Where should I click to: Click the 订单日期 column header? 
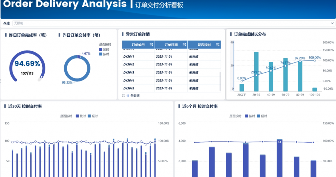coord(171,45)
